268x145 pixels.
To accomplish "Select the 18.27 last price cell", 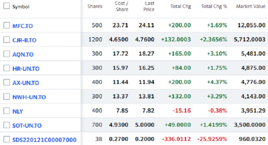I will point(147,54).
